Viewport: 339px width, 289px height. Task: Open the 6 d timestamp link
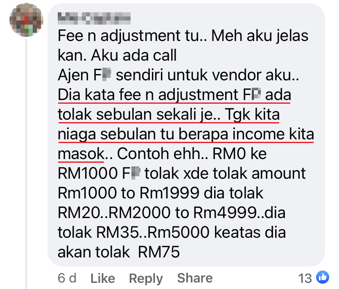[x=67, y=278]
